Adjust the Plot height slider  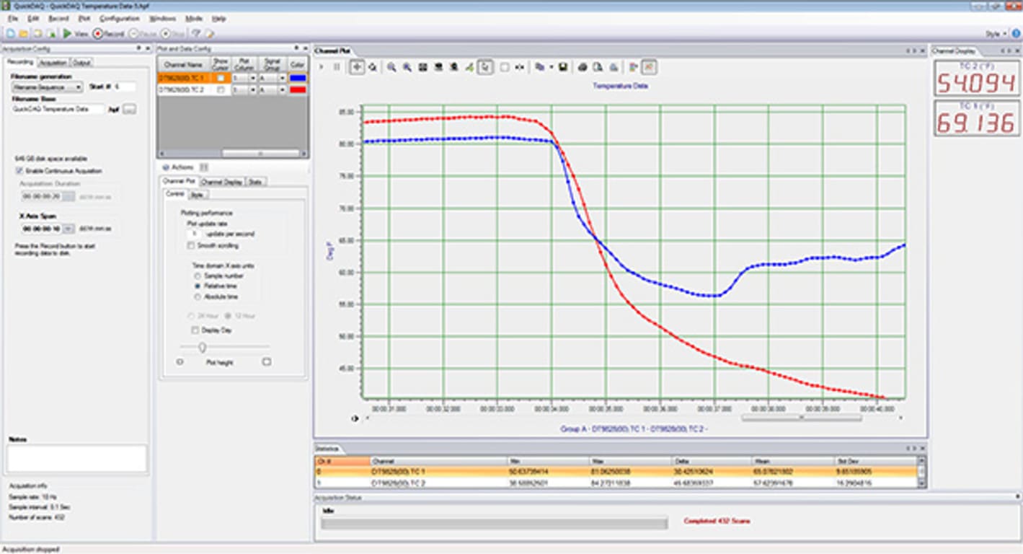pos(203,346)
